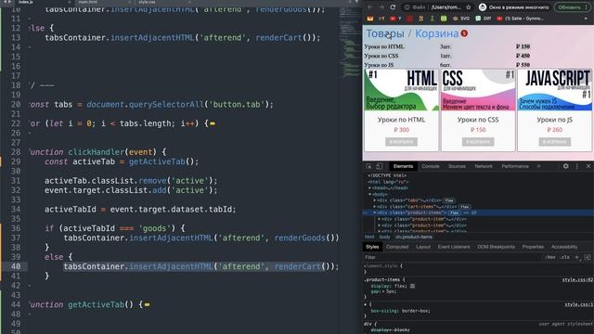
Task: Open the Gmail bookmark icon
Action: [x=381, y=19]
